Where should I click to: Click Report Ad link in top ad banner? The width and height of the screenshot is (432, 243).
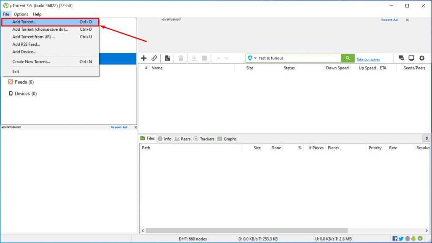[x=389, y=20]
